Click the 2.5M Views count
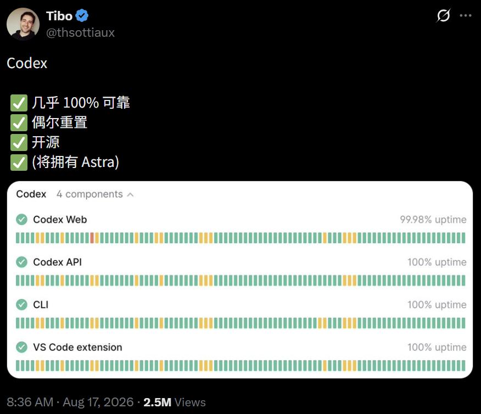 tap(174, 402)
